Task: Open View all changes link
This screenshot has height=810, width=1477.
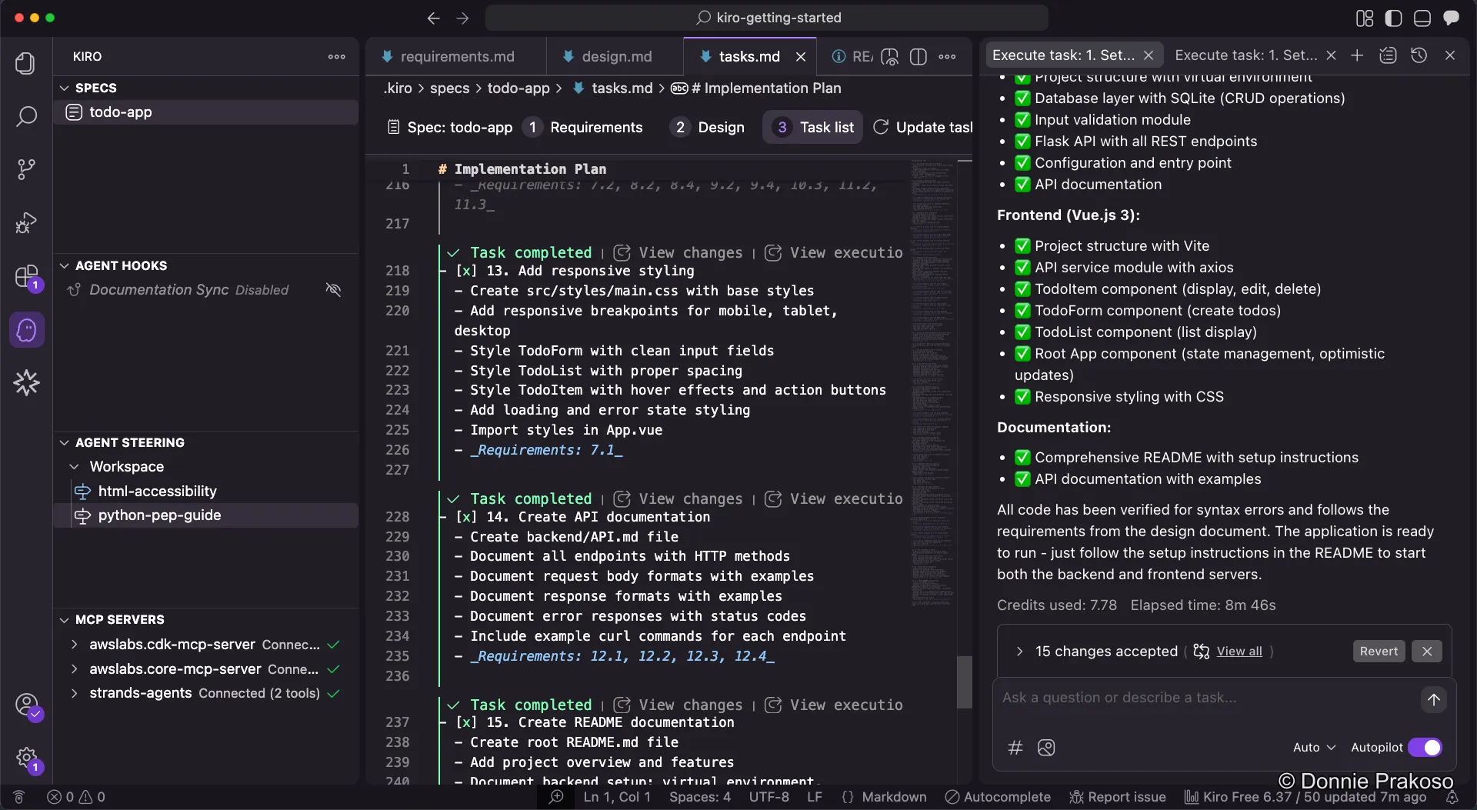Action: [1239, 652]
